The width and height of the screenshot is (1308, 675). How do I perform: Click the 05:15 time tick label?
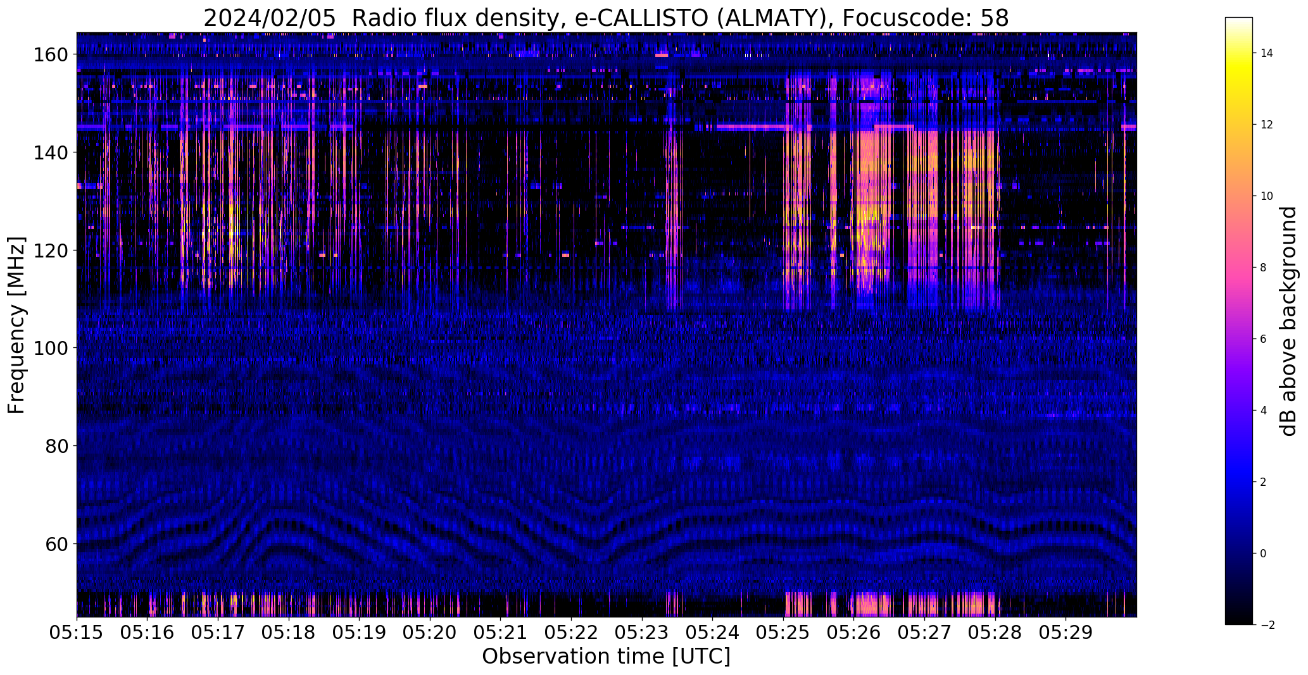tap(77, 633)
